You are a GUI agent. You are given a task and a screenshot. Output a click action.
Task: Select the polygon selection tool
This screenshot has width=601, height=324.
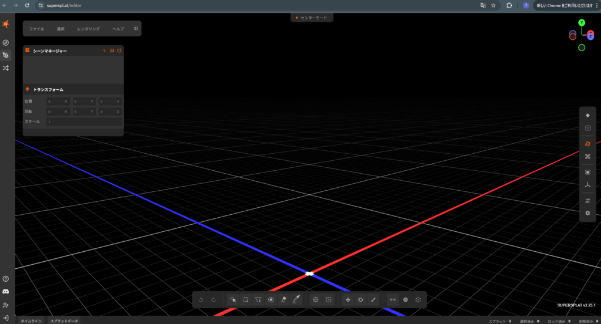click(x=258, y=300)
